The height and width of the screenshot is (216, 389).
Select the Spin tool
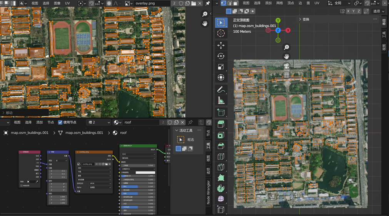pos(221,188)
